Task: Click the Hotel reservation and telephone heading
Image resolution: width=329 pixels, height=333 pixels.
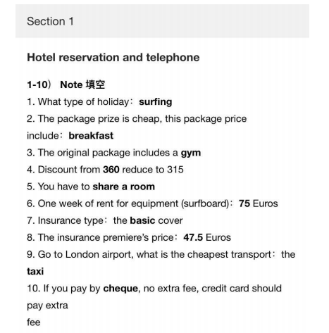Action: pyautogui.click(x=113, y=58)
